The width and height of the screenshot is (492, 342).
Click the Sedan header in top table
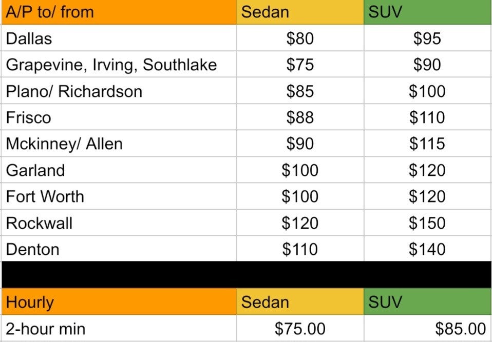[300, 12]
